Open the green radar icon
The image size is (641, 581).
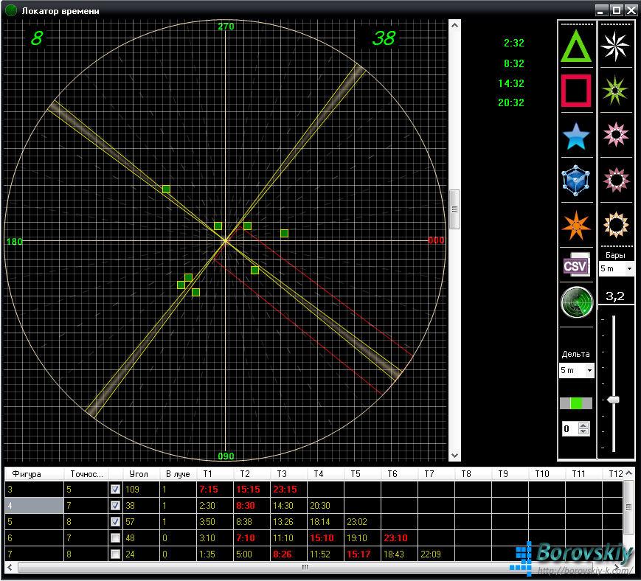(576, 302)
